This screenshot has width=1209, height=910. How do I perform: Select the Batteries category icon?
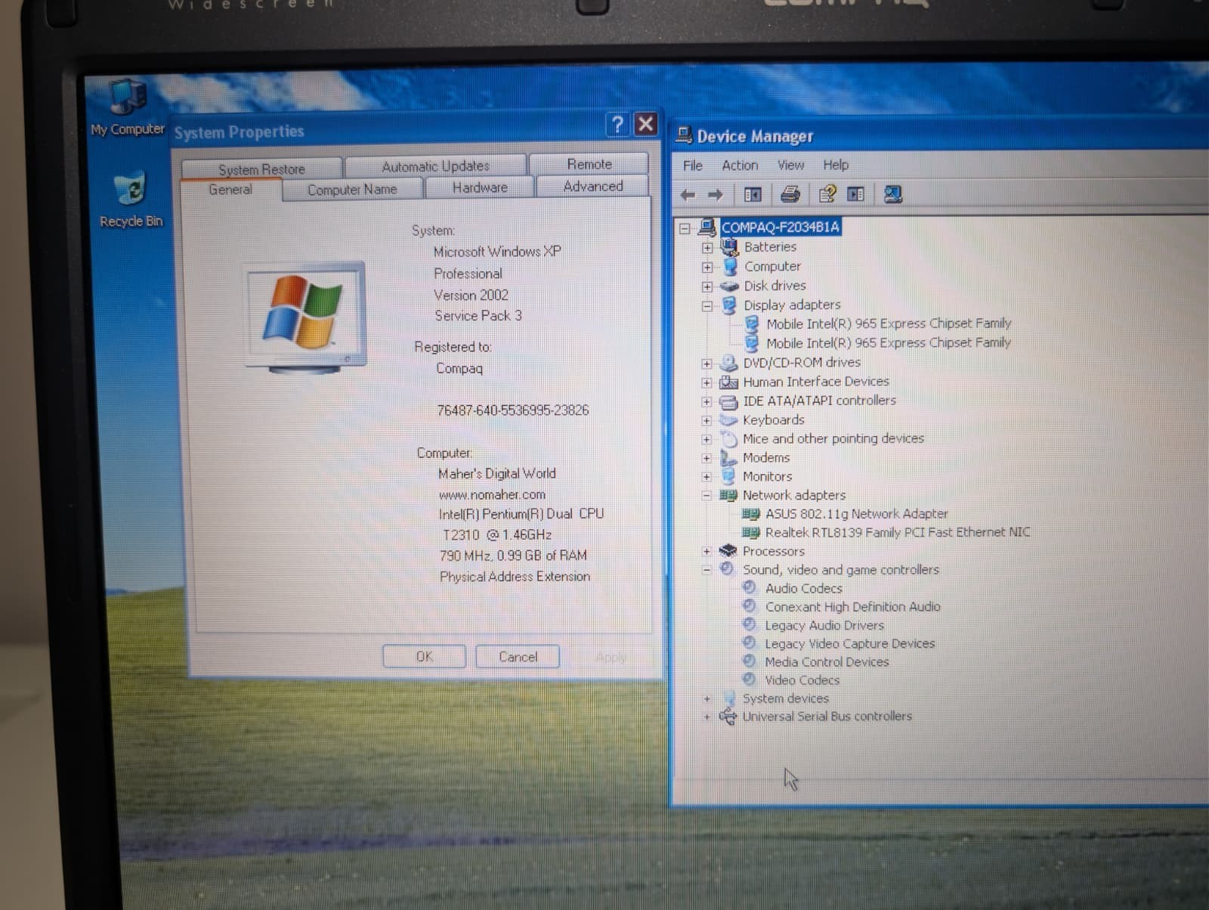coord(729,247)
